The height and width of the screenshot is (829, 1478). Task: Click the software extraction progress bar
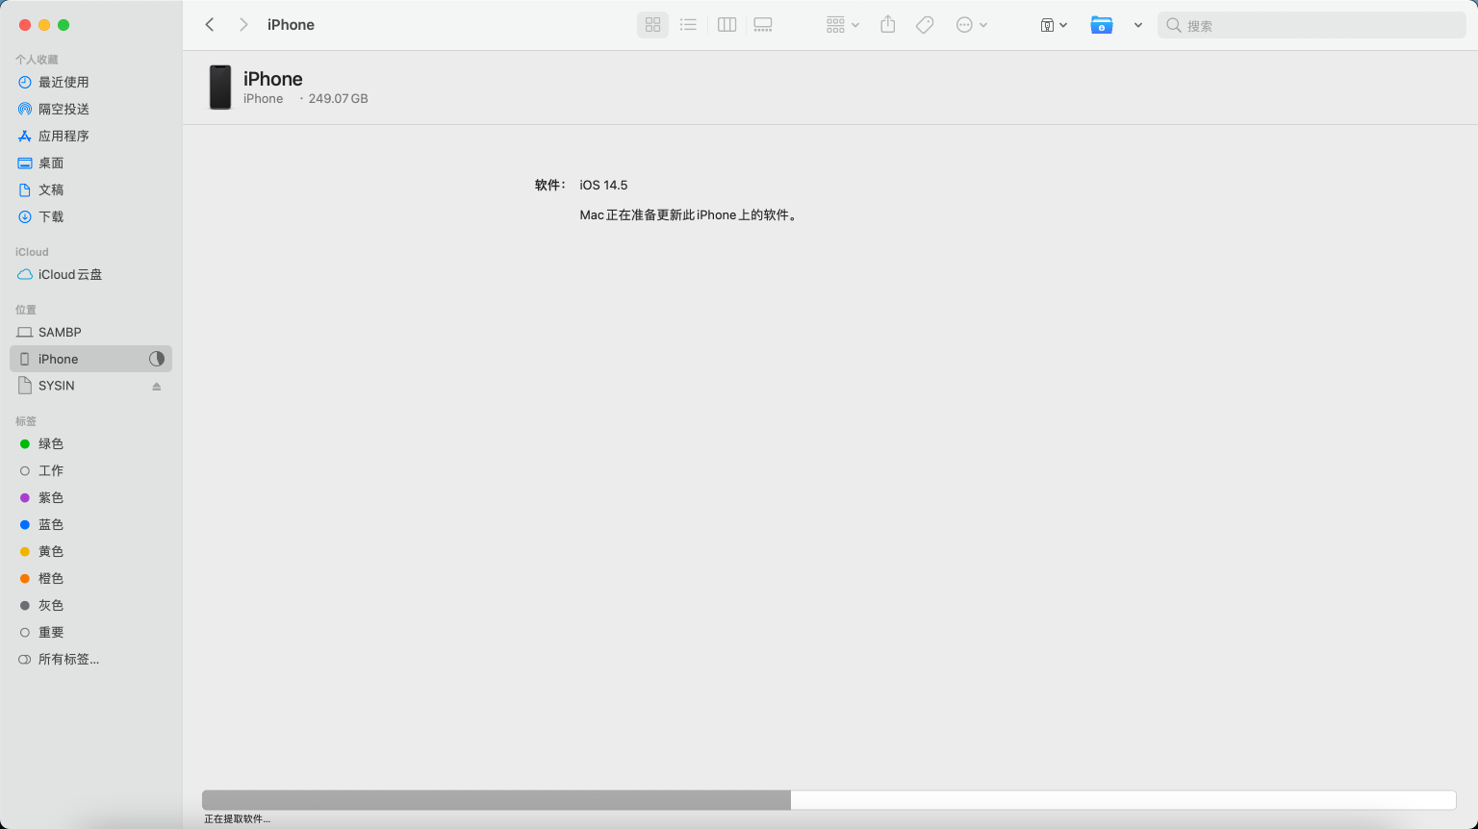pyautogui.click(x=828, y=800)
